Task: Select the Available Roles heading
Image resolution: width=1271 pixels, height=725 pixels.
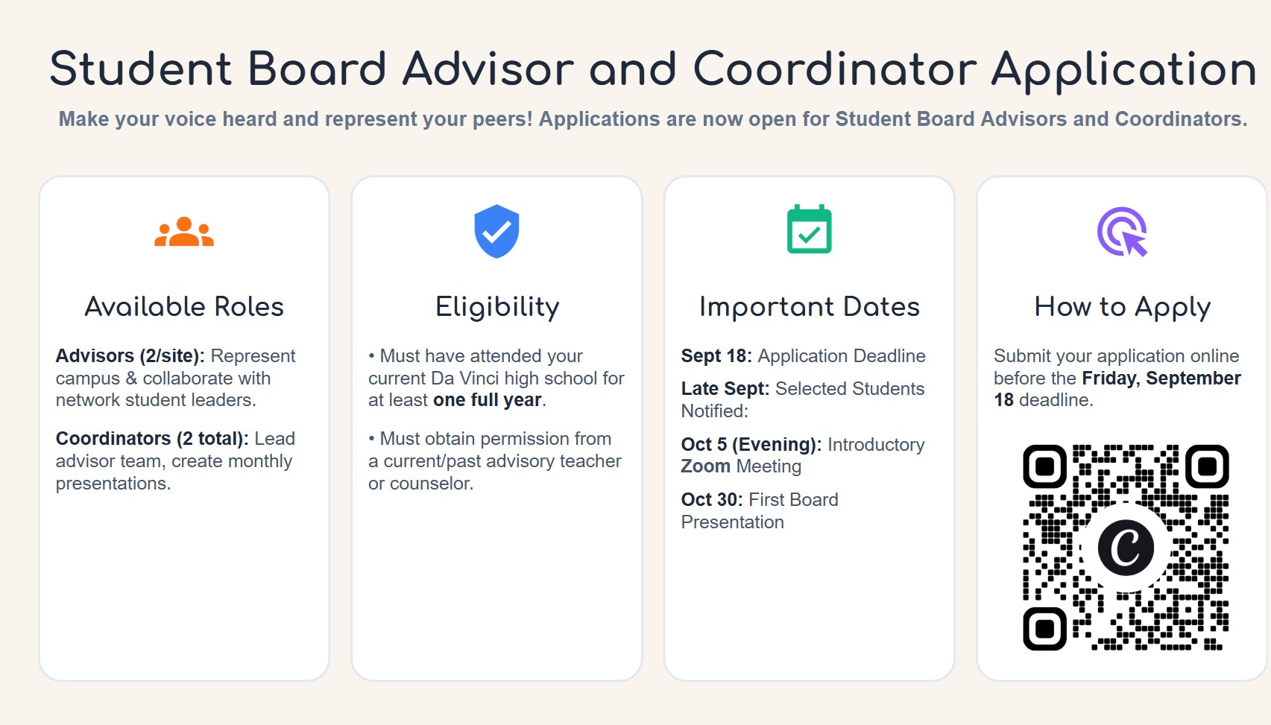Action: [184, 306]
